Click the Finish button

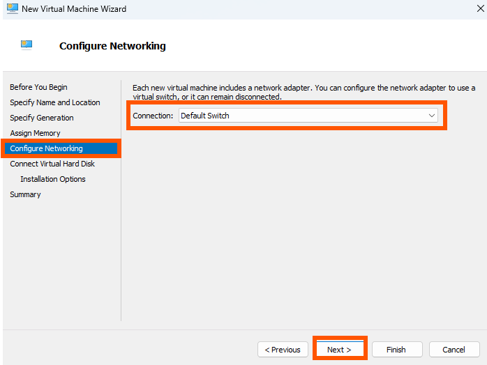[397, 350]
